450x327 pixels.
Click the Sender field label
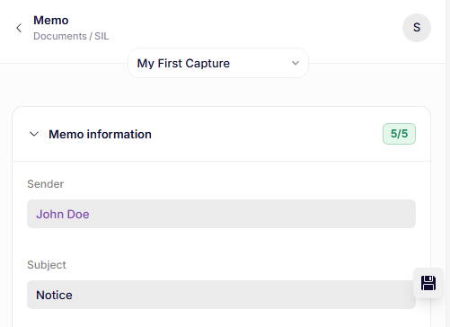[x=45, y=184]
